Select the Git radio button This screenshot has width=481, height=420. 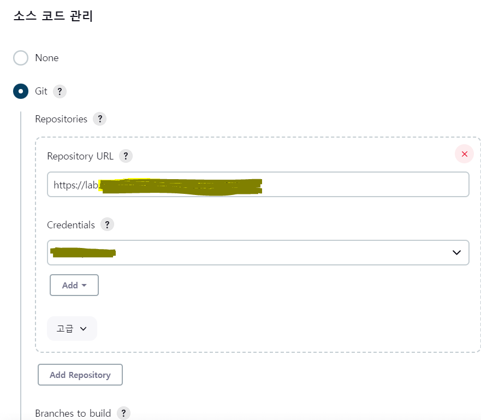(21, 91)
